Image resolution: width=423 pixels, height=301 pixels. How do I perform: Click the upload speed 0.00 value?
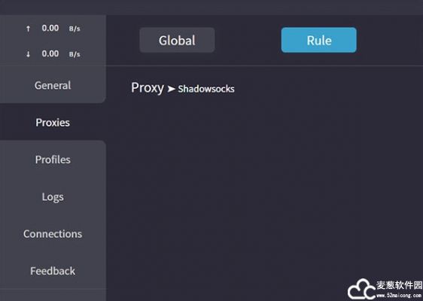[x=50, y=28]
